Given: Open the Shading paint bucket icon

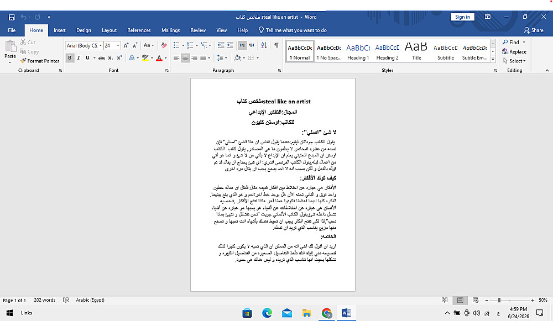Looking at the screenshot, I should click(237, 58).
